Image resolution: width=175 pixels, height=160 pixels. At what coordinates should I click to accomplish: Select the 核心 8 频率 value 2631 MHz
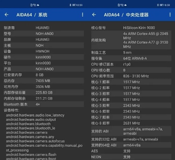pos(132,123)
